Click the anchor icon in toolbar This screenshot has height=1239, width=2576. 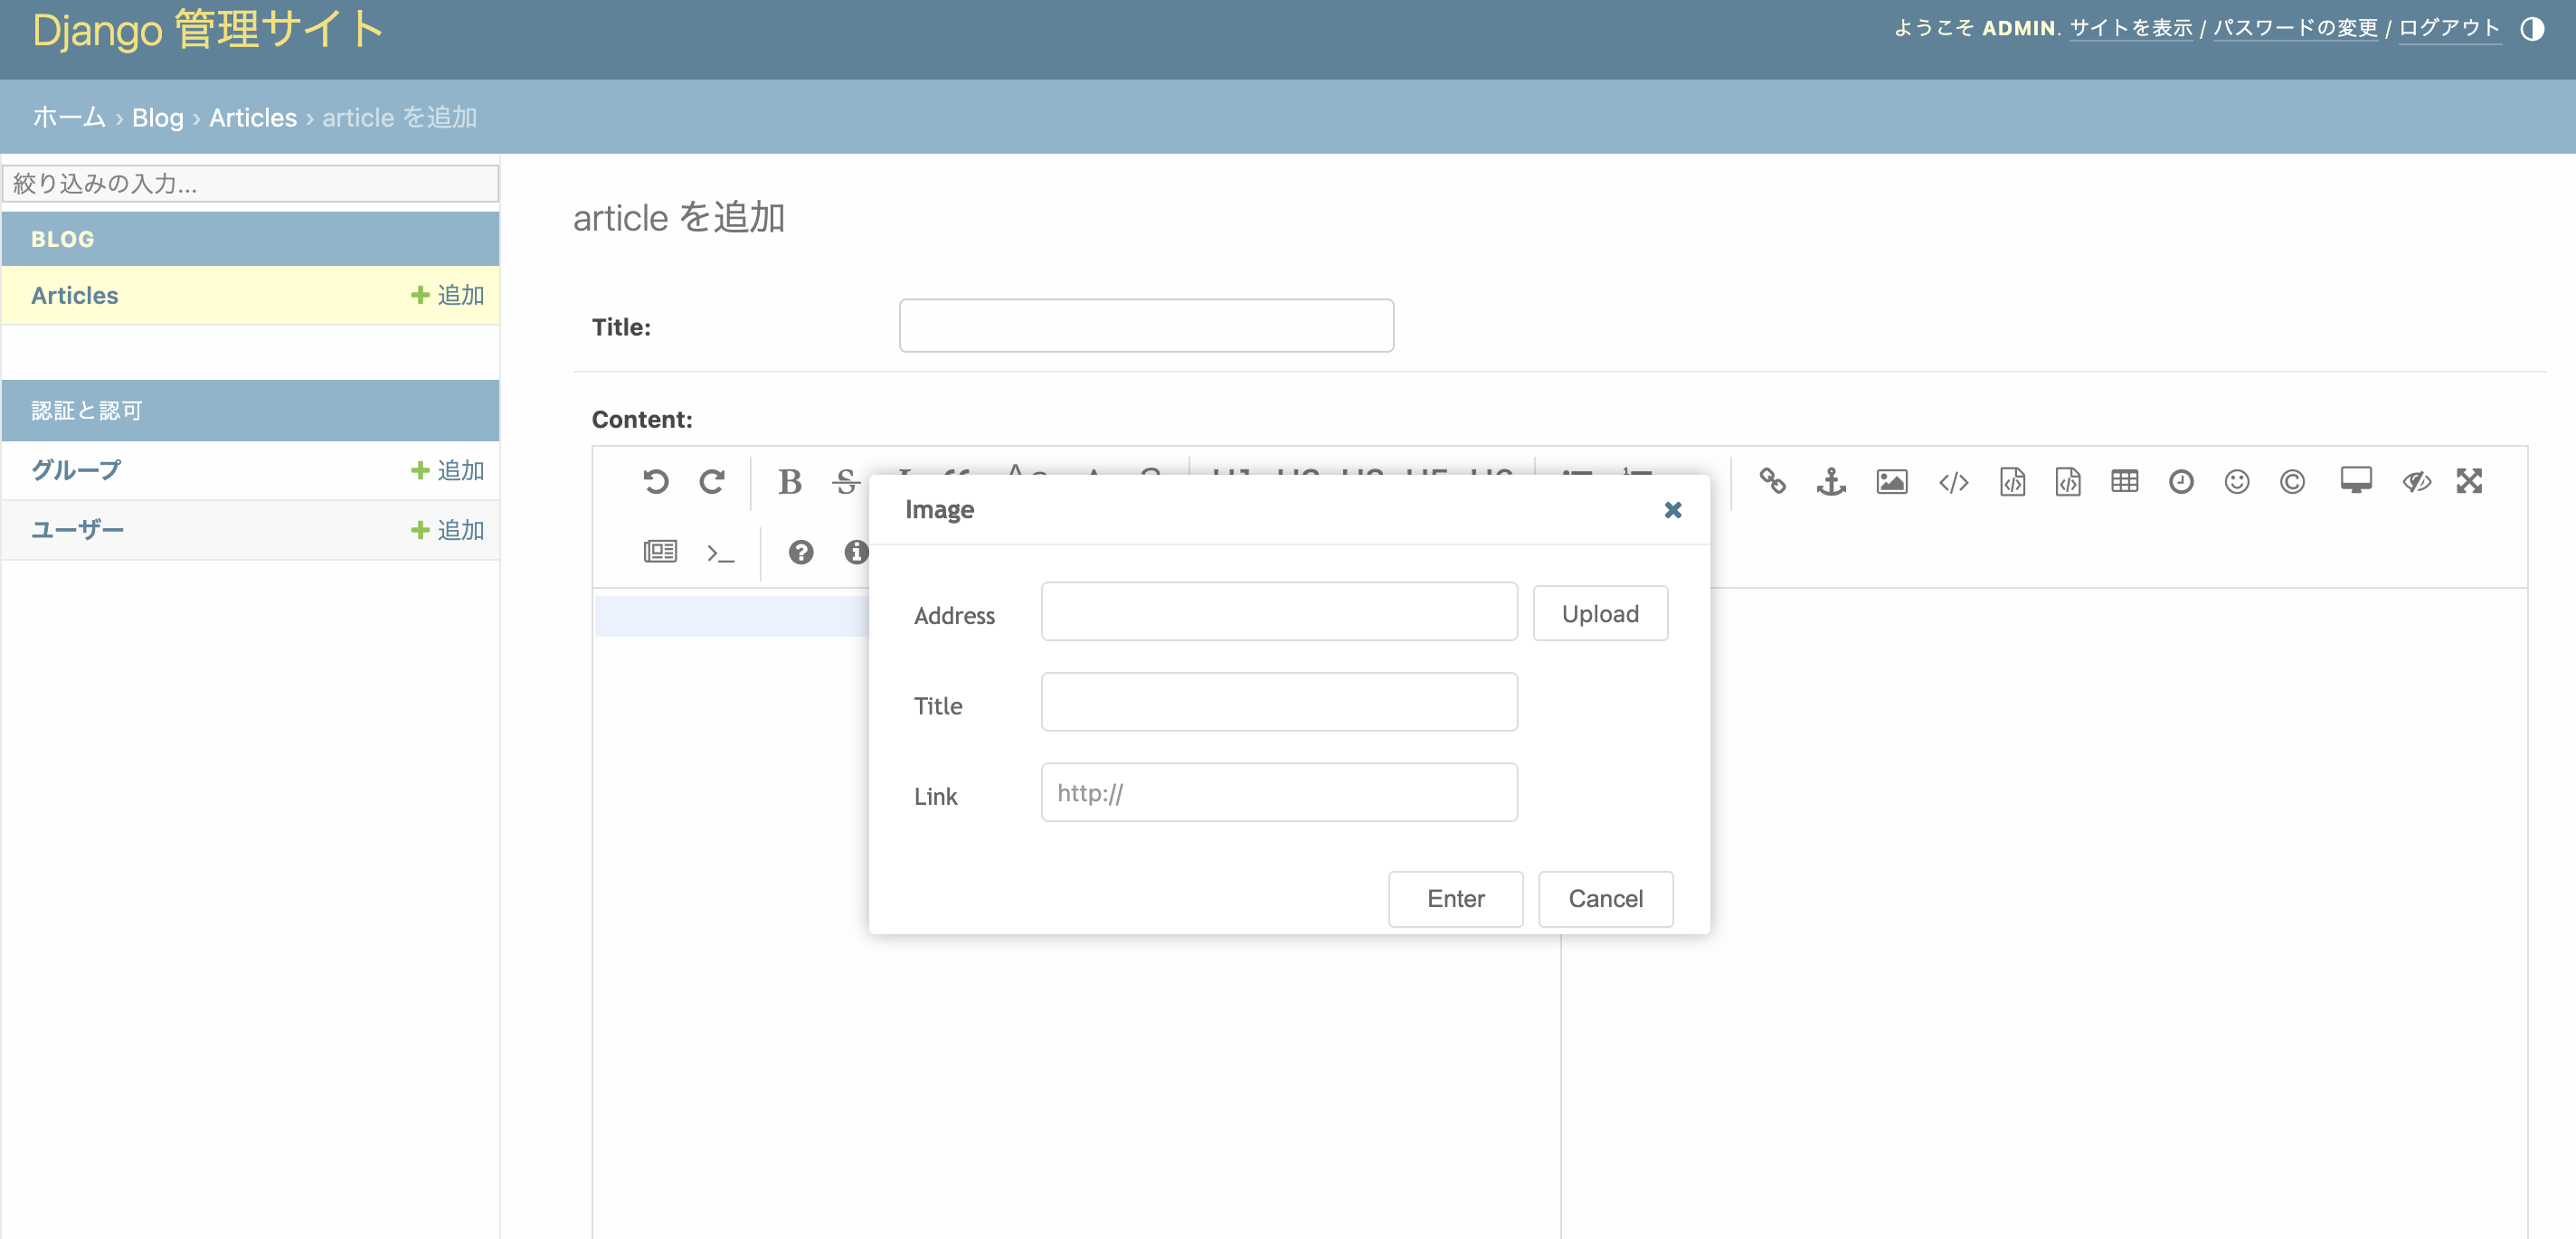point(1830,482)
